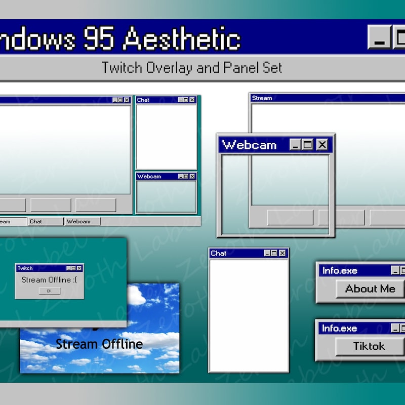The height and width of the screenshot is (405, 405).
Task: Minimize the Webcam overlay window
Action: 295,144
